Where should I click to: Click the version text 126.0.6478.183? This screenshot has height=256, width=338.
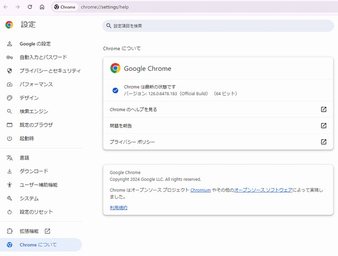tap(163, 94)
